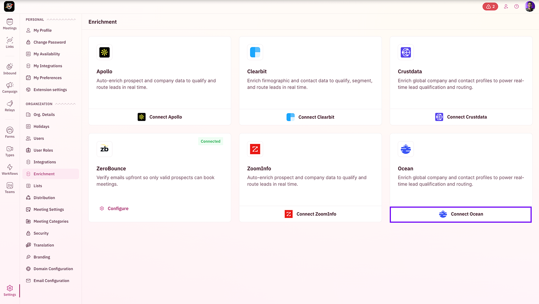Viewport: 539px width, 304px height.
Task: Click Connect Crustdata button
Action: [x=461, y=117]
